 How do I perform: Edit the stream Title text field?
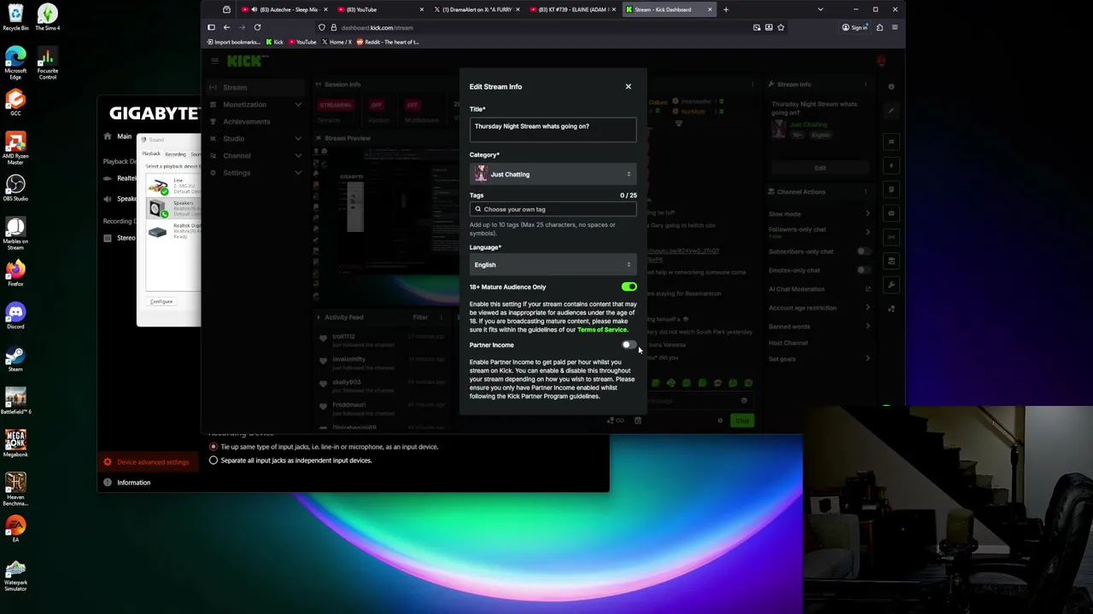552,128
